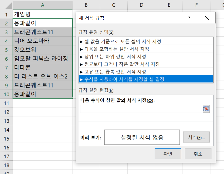Select column B header
The width and height of the screenshot is (224, 174).
(86, 5)
